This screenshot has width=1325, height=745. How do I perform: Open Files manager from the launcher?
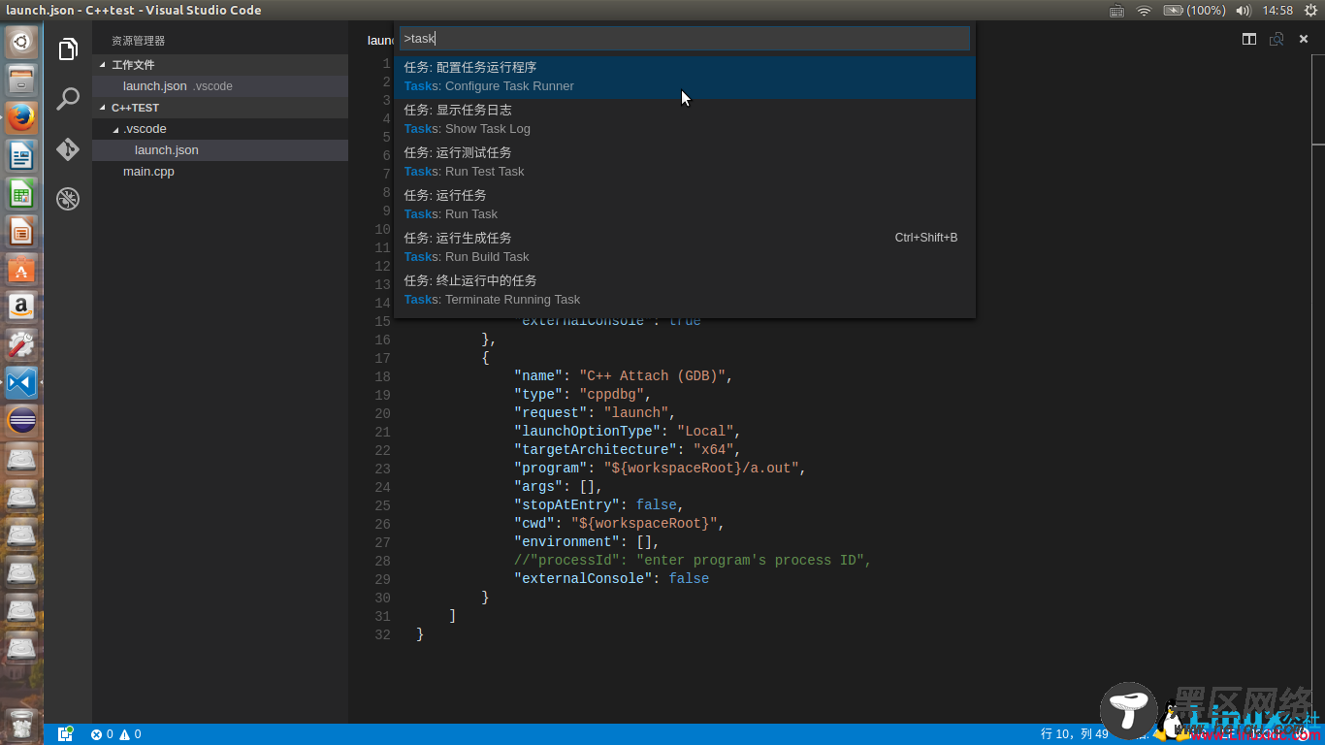(21, 80)
